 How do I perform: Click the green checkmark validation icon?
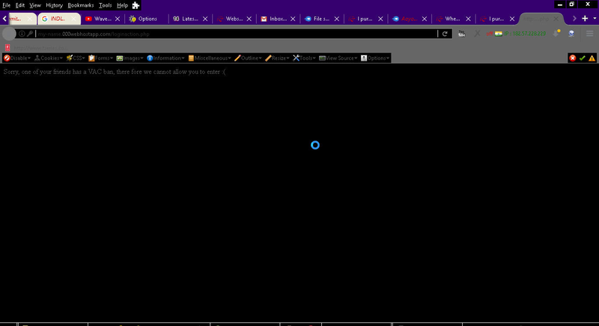coord(583,58)
